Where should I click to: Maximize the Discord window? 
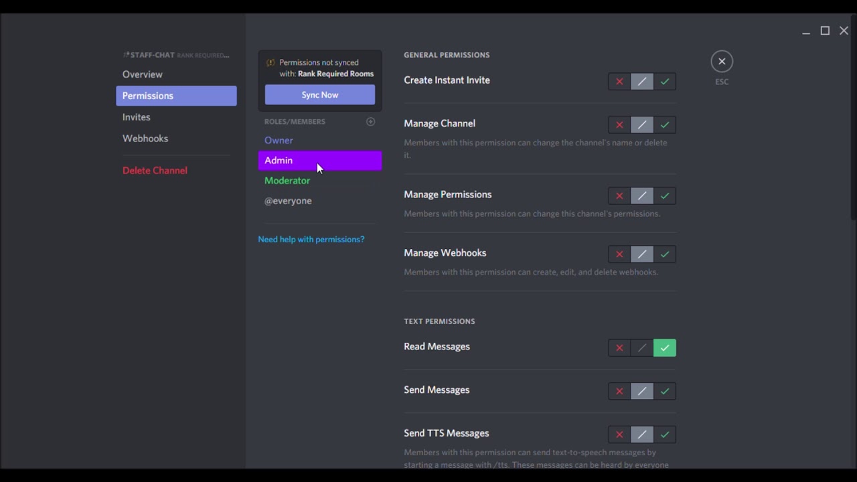(825, 31)
